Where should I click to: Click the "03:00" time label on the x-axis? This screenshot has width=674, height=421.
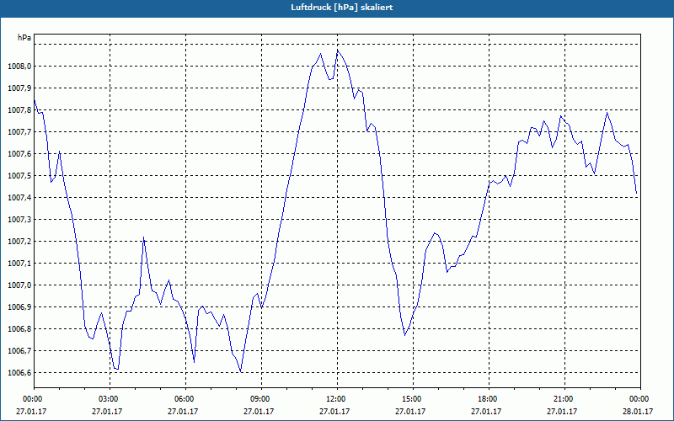click(x=110, y=399)
